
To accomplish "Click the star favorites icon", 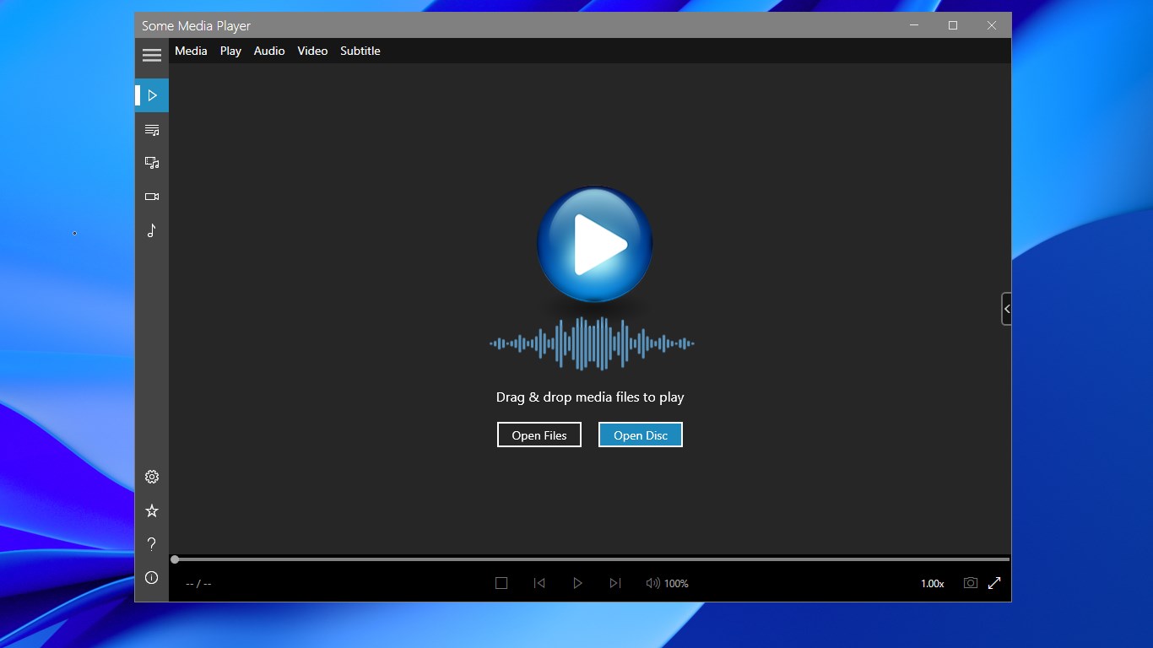I will pos(152,510).
